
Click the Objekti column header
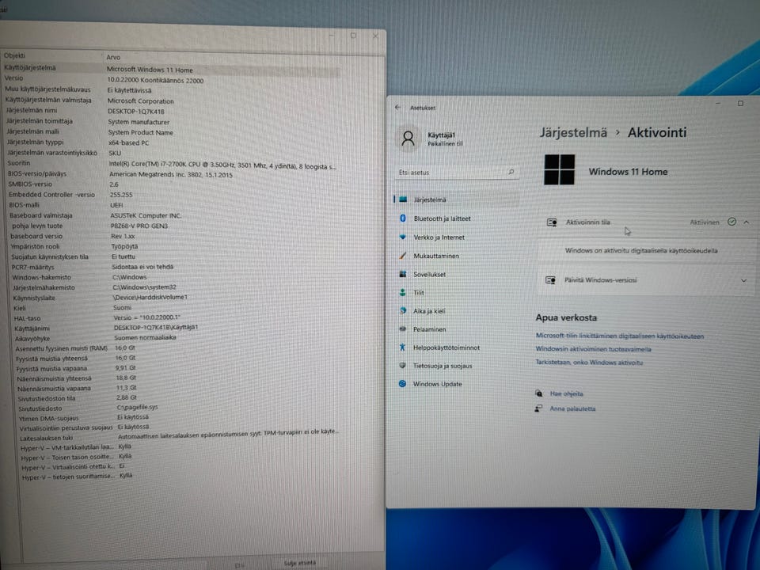(x=51, y=55)
